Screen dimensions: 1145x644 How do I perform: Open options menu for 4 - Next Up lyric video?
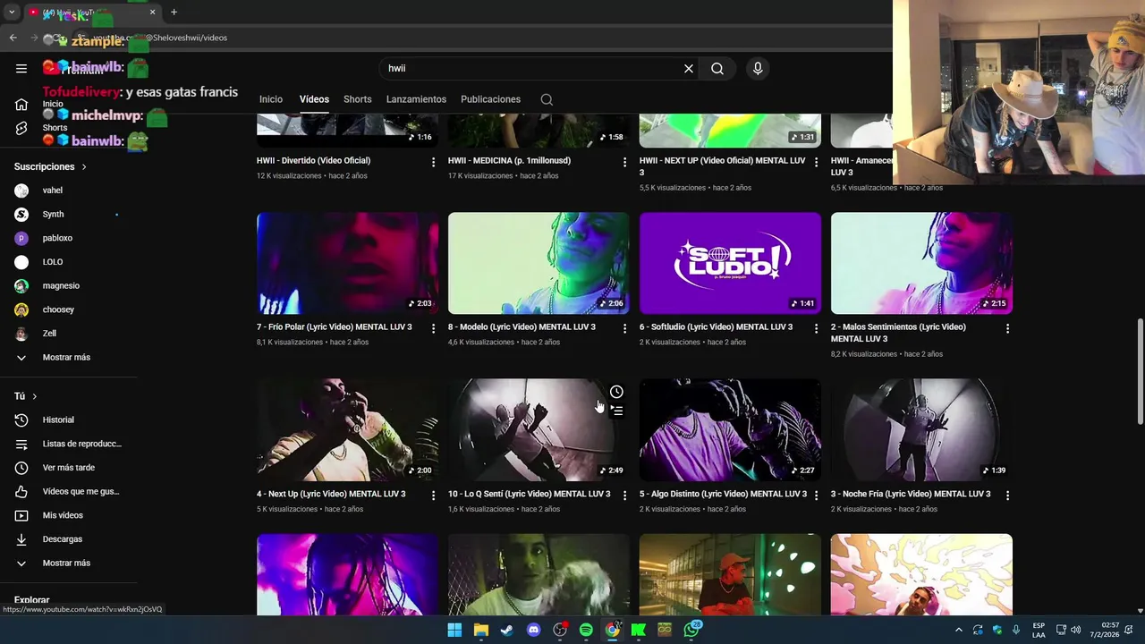pyautogui.click(x=433, y=496)
